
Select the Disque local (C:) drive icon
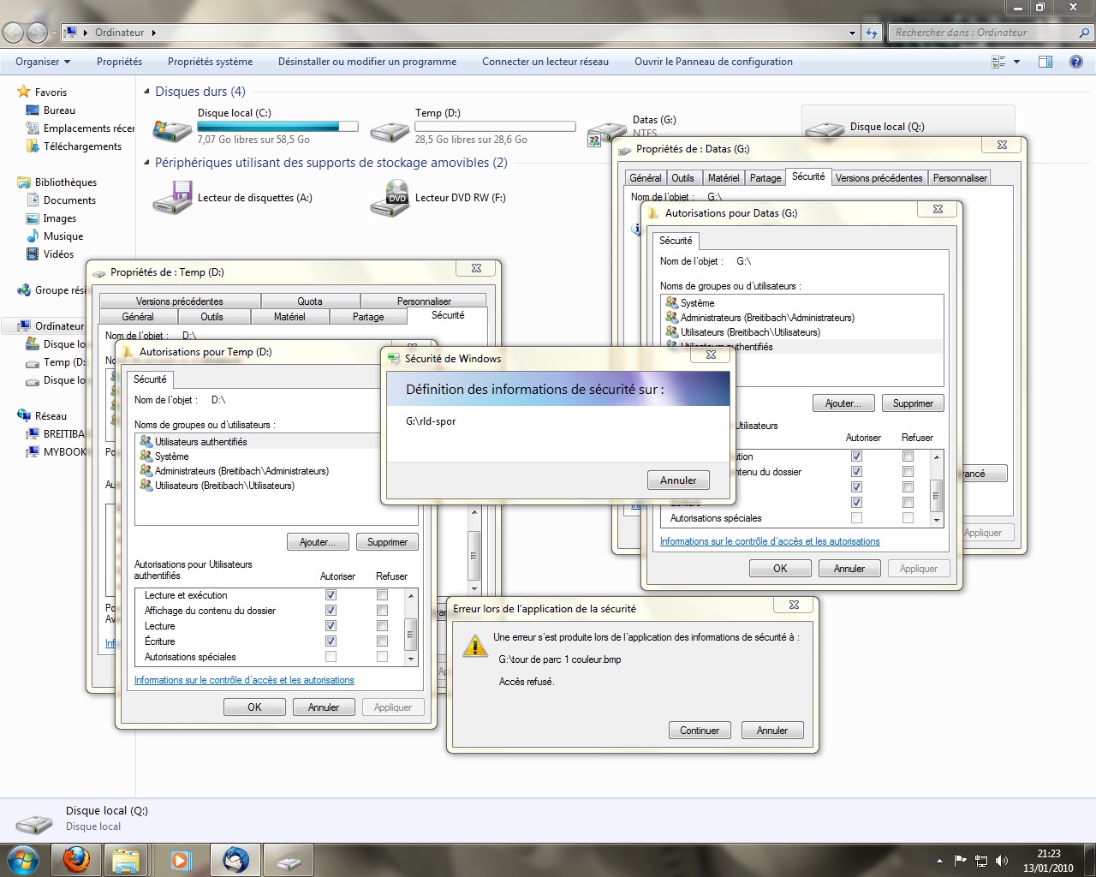[172, 129]
